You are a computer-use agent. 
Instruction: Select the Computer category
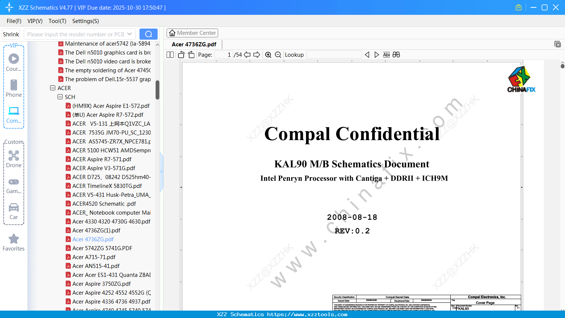pyautogui.click(x=14, y=115)
